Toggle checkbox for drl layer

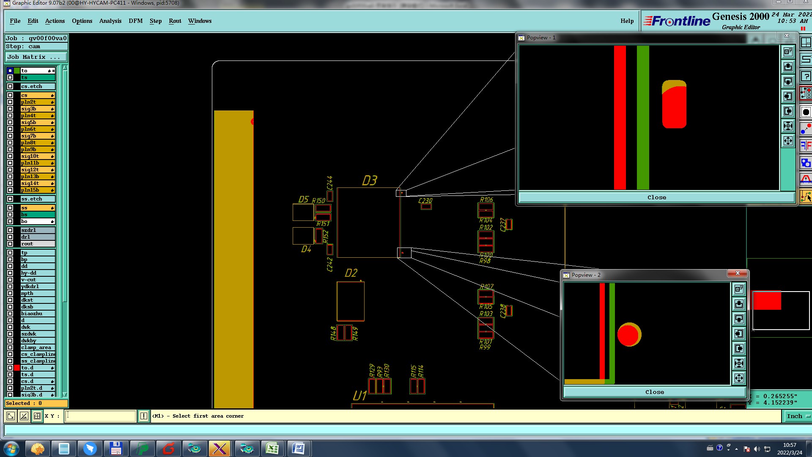pyautogui.click(x=10, y=237)
